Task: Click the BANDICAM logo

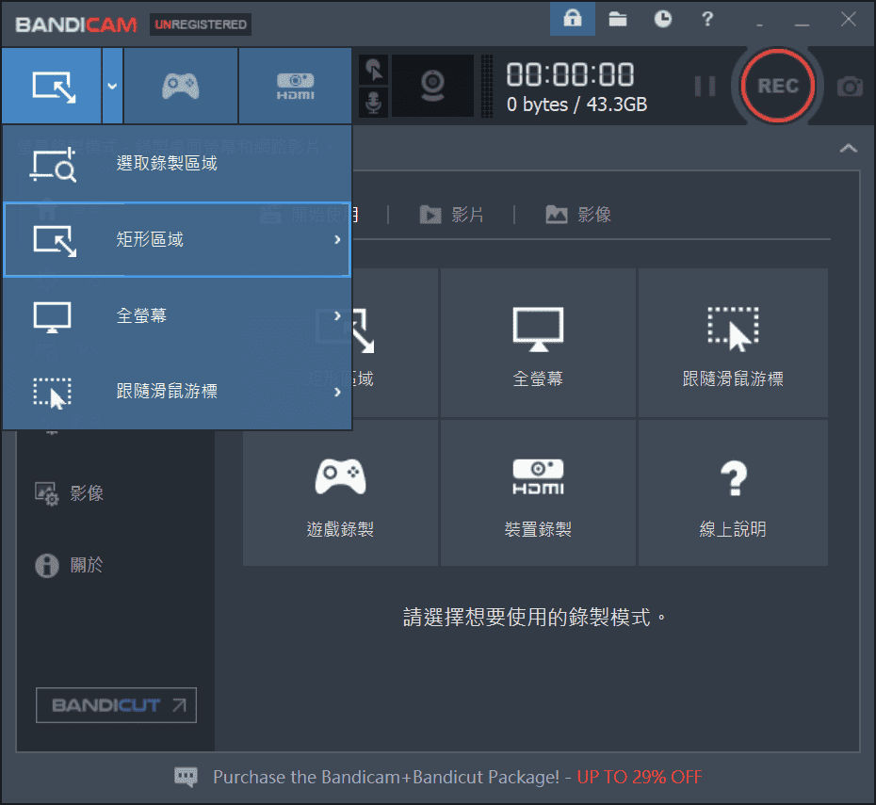Action: tap(76, 24)
